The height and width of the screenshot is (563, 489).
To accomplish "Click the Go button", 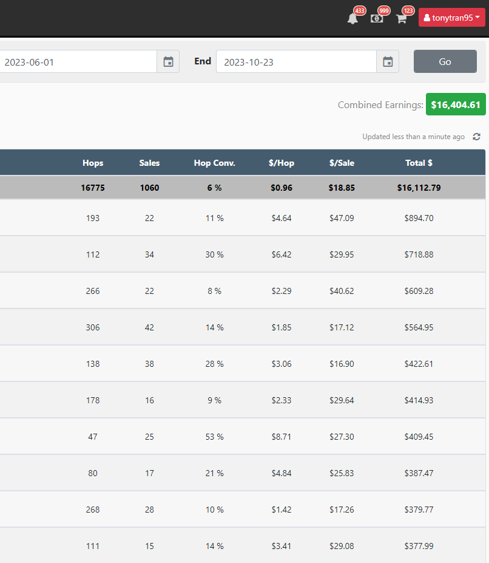I will 445,61.
